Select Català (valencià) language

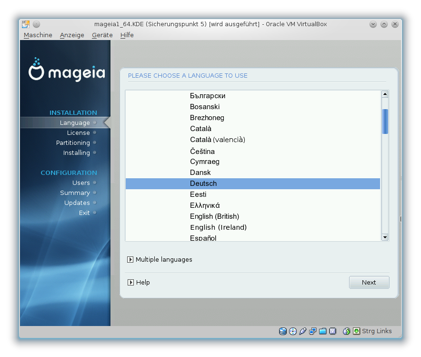253,140
